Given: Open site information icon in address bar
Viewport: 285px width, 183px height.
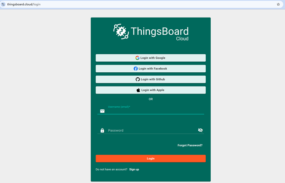Looking at the screenshot, I should (3, 4).
